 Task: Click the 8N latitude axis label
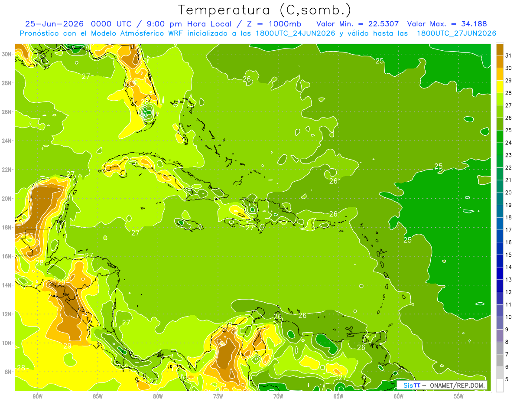[8, 372]
